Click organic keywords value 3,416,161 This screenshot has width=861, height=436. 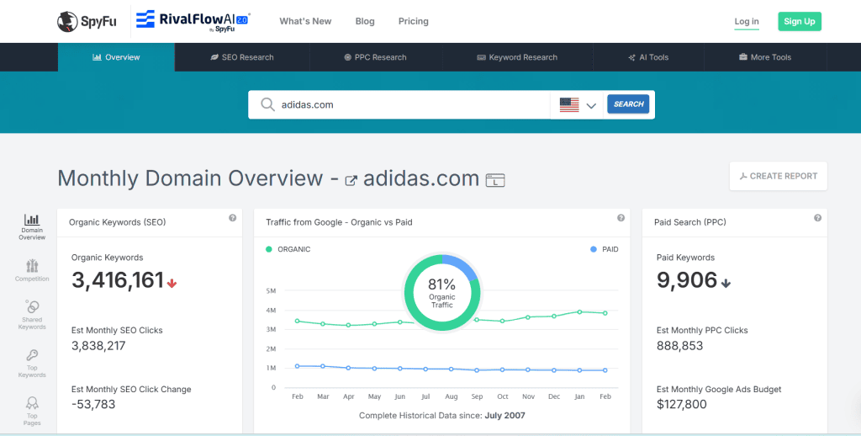click(x=118, y=280)
